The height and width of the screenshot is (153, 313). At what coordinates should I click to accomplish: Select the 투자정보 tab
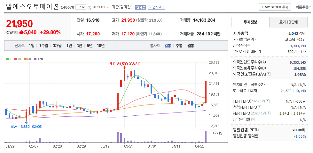coord(250,22)
